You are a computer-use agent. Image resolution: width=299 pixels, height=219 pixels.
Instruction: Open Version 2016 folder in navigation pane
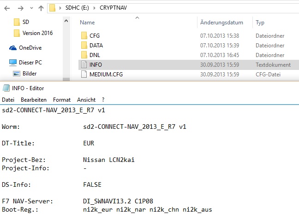[37, 33]
